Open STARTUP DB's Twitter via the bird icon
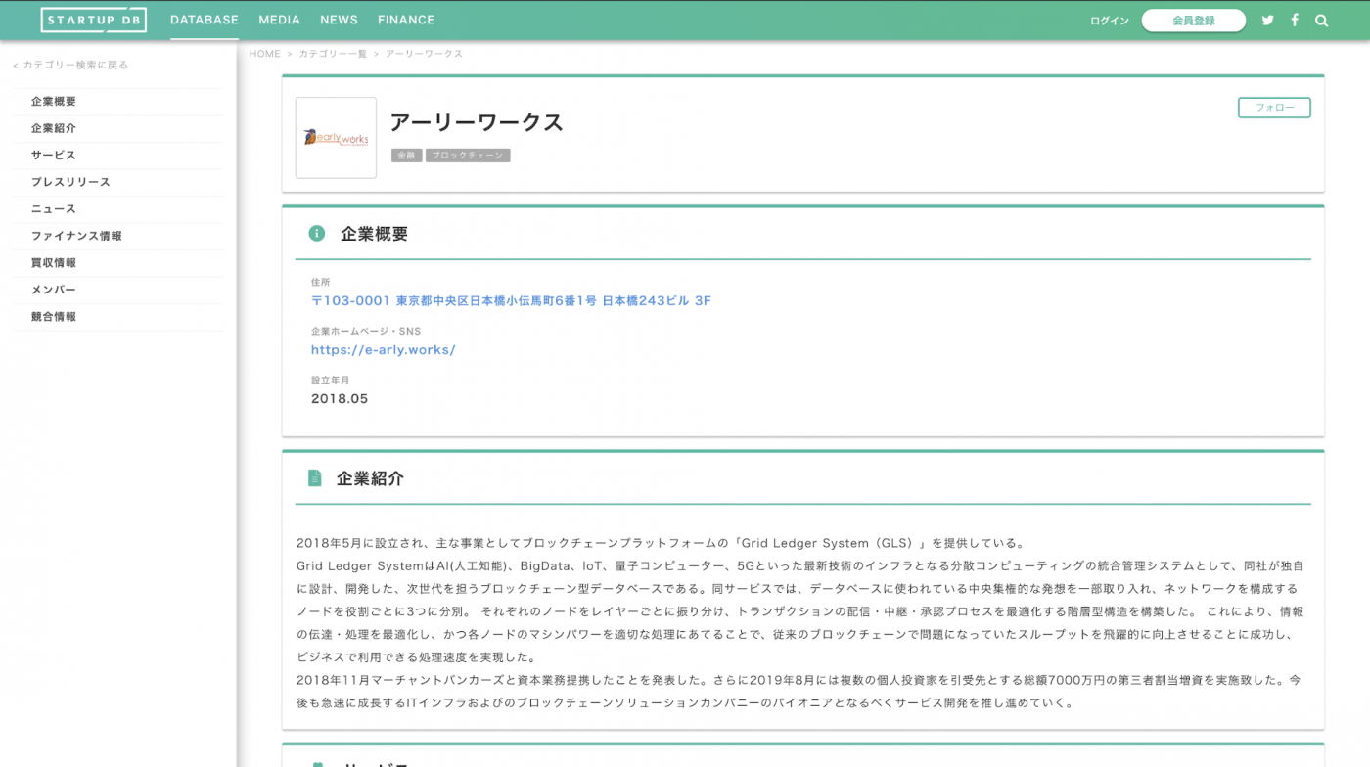Viewport: 1370px width, 767px height. point(1267,20)
